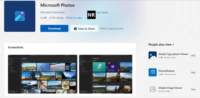Click the 4.72K ratings text

pos(56,18)
